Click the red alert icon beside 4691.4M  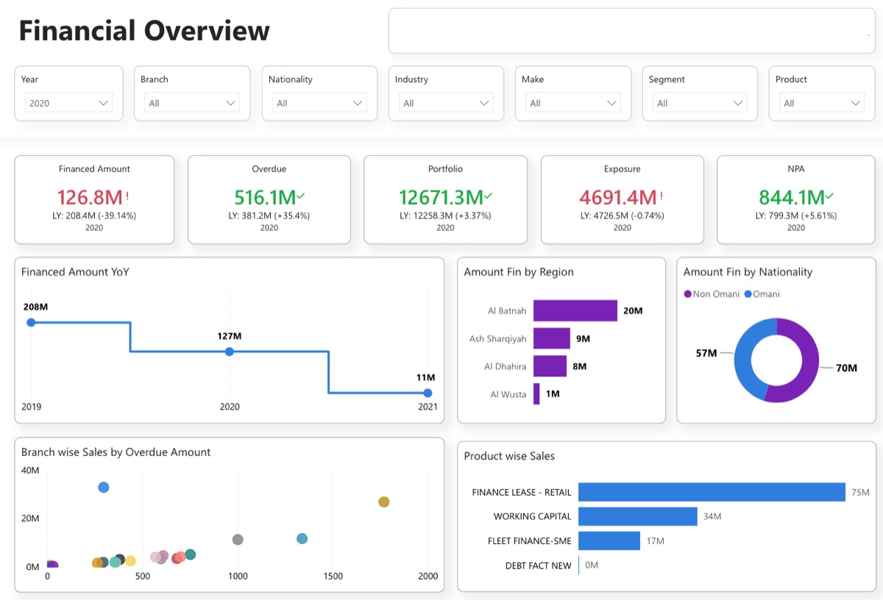662,196
